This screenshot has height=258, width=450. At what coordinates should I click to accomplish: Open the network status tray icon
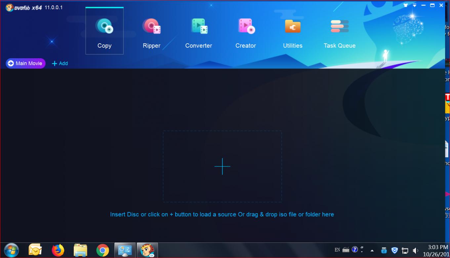tap(405, 250)
